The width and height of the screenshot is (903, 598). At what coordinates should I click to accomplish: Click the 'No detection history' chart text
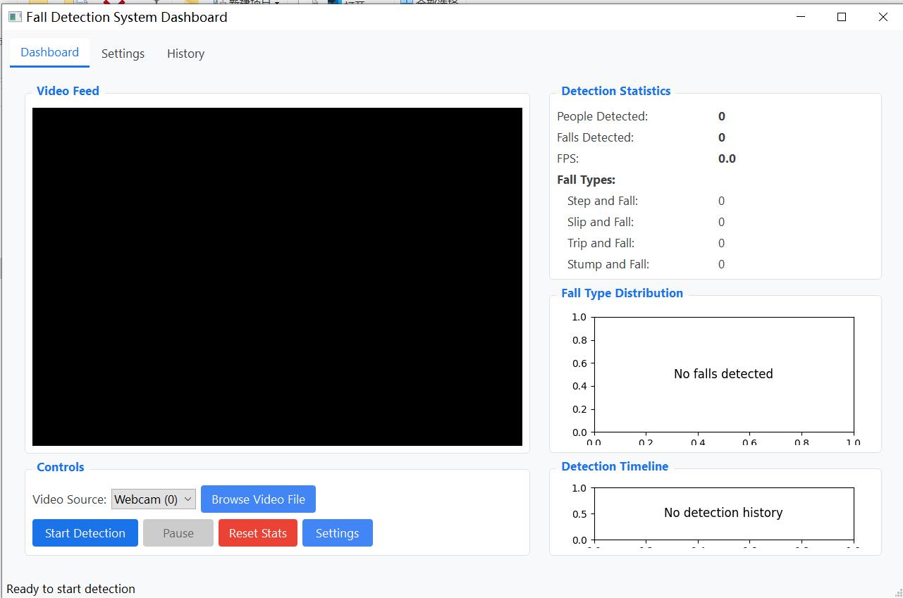point(723,513)
